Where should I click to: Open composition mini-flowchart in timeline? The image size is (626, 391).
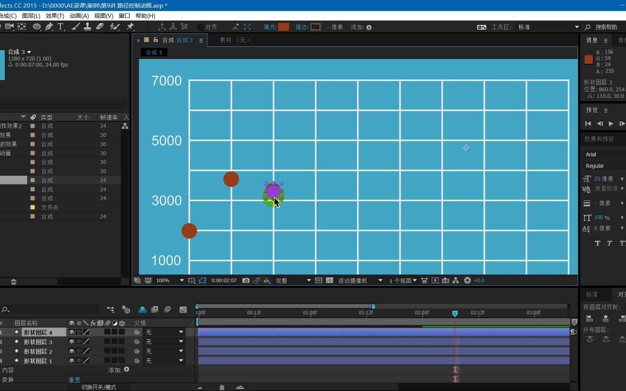110,310
